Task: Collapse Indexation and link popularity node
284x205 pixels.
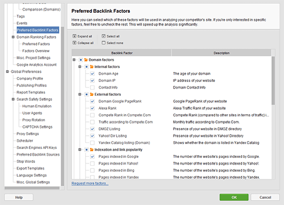Action: (80, 150)
